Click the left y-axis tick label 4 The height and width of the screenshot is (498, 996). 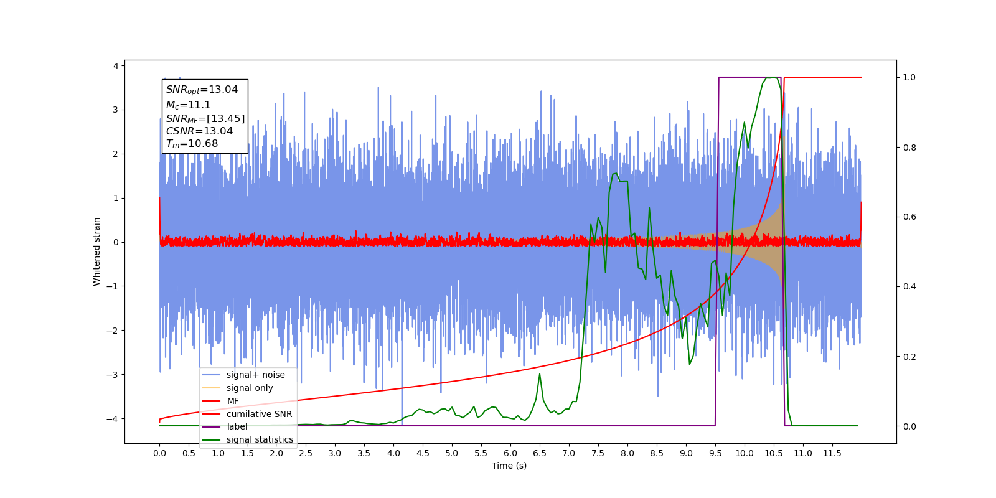(115, 66)
